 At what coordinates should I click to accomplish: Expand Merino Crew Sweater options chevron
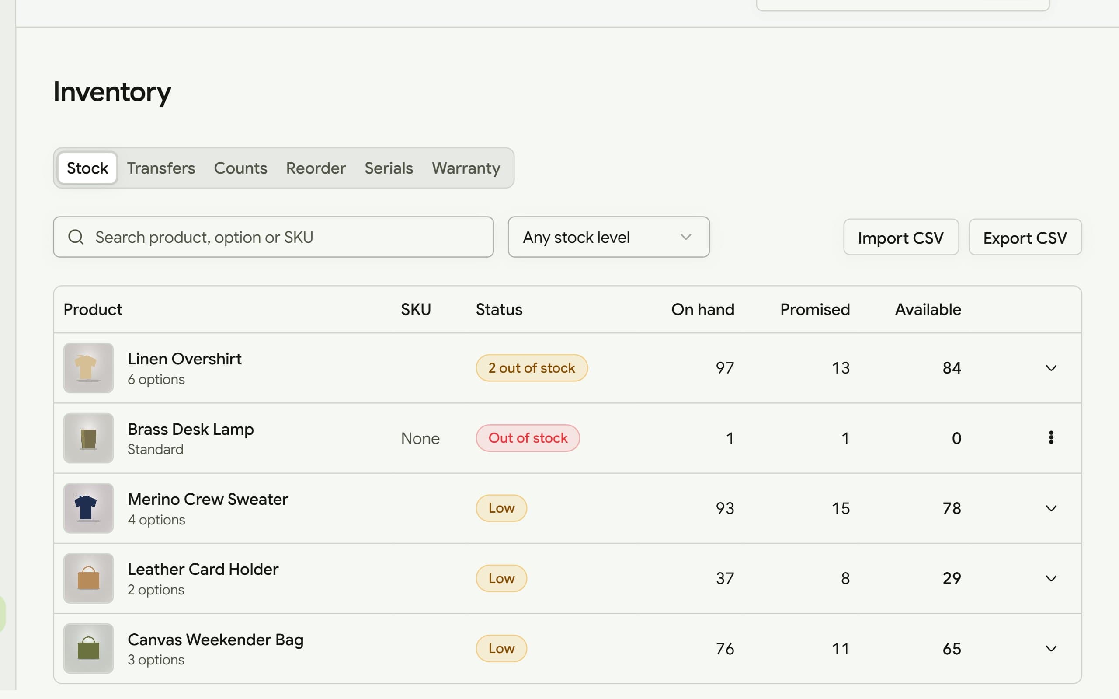pyautogui.click(x=1051, y=508)
